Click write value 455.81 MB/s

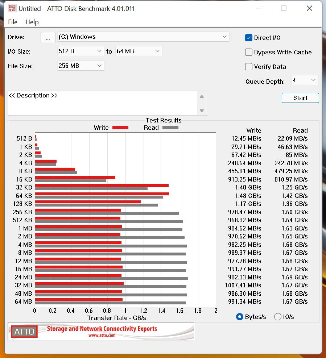pyautogui.click(x=245, y=171)
